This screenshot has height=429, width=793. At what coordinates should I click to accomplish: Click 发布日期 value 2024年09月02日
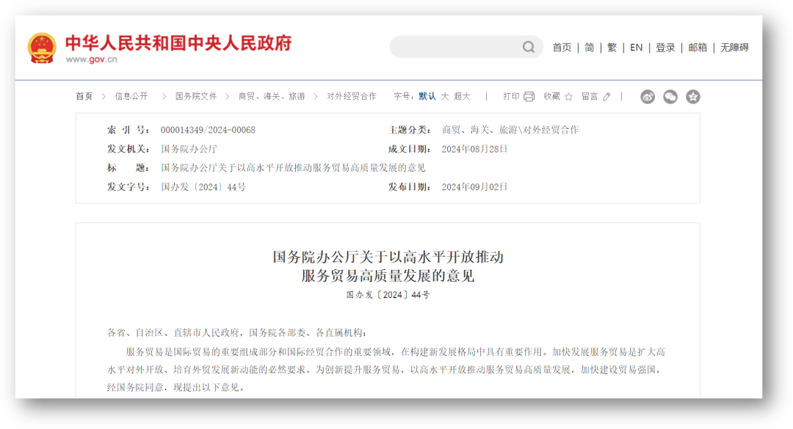(x=474, y=187)
